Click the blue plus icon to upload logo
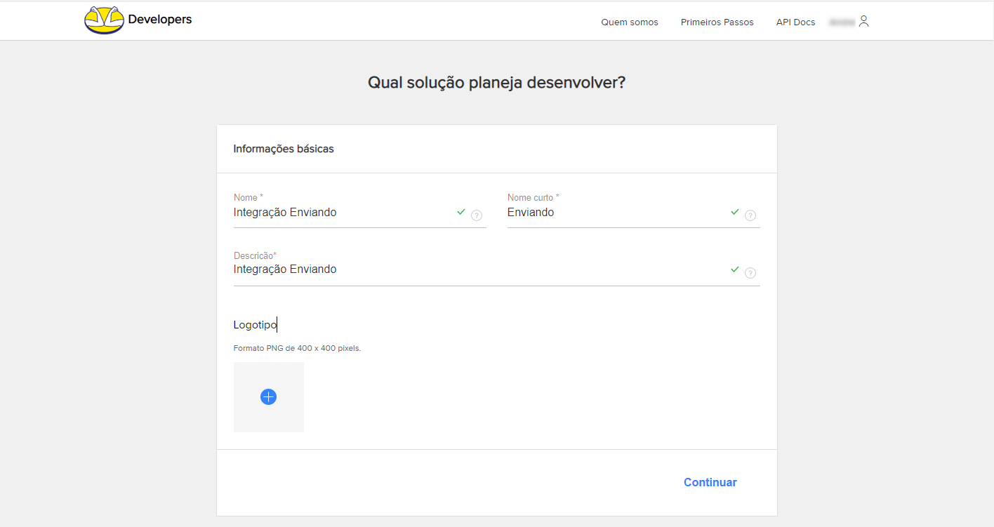 (268, 397)
